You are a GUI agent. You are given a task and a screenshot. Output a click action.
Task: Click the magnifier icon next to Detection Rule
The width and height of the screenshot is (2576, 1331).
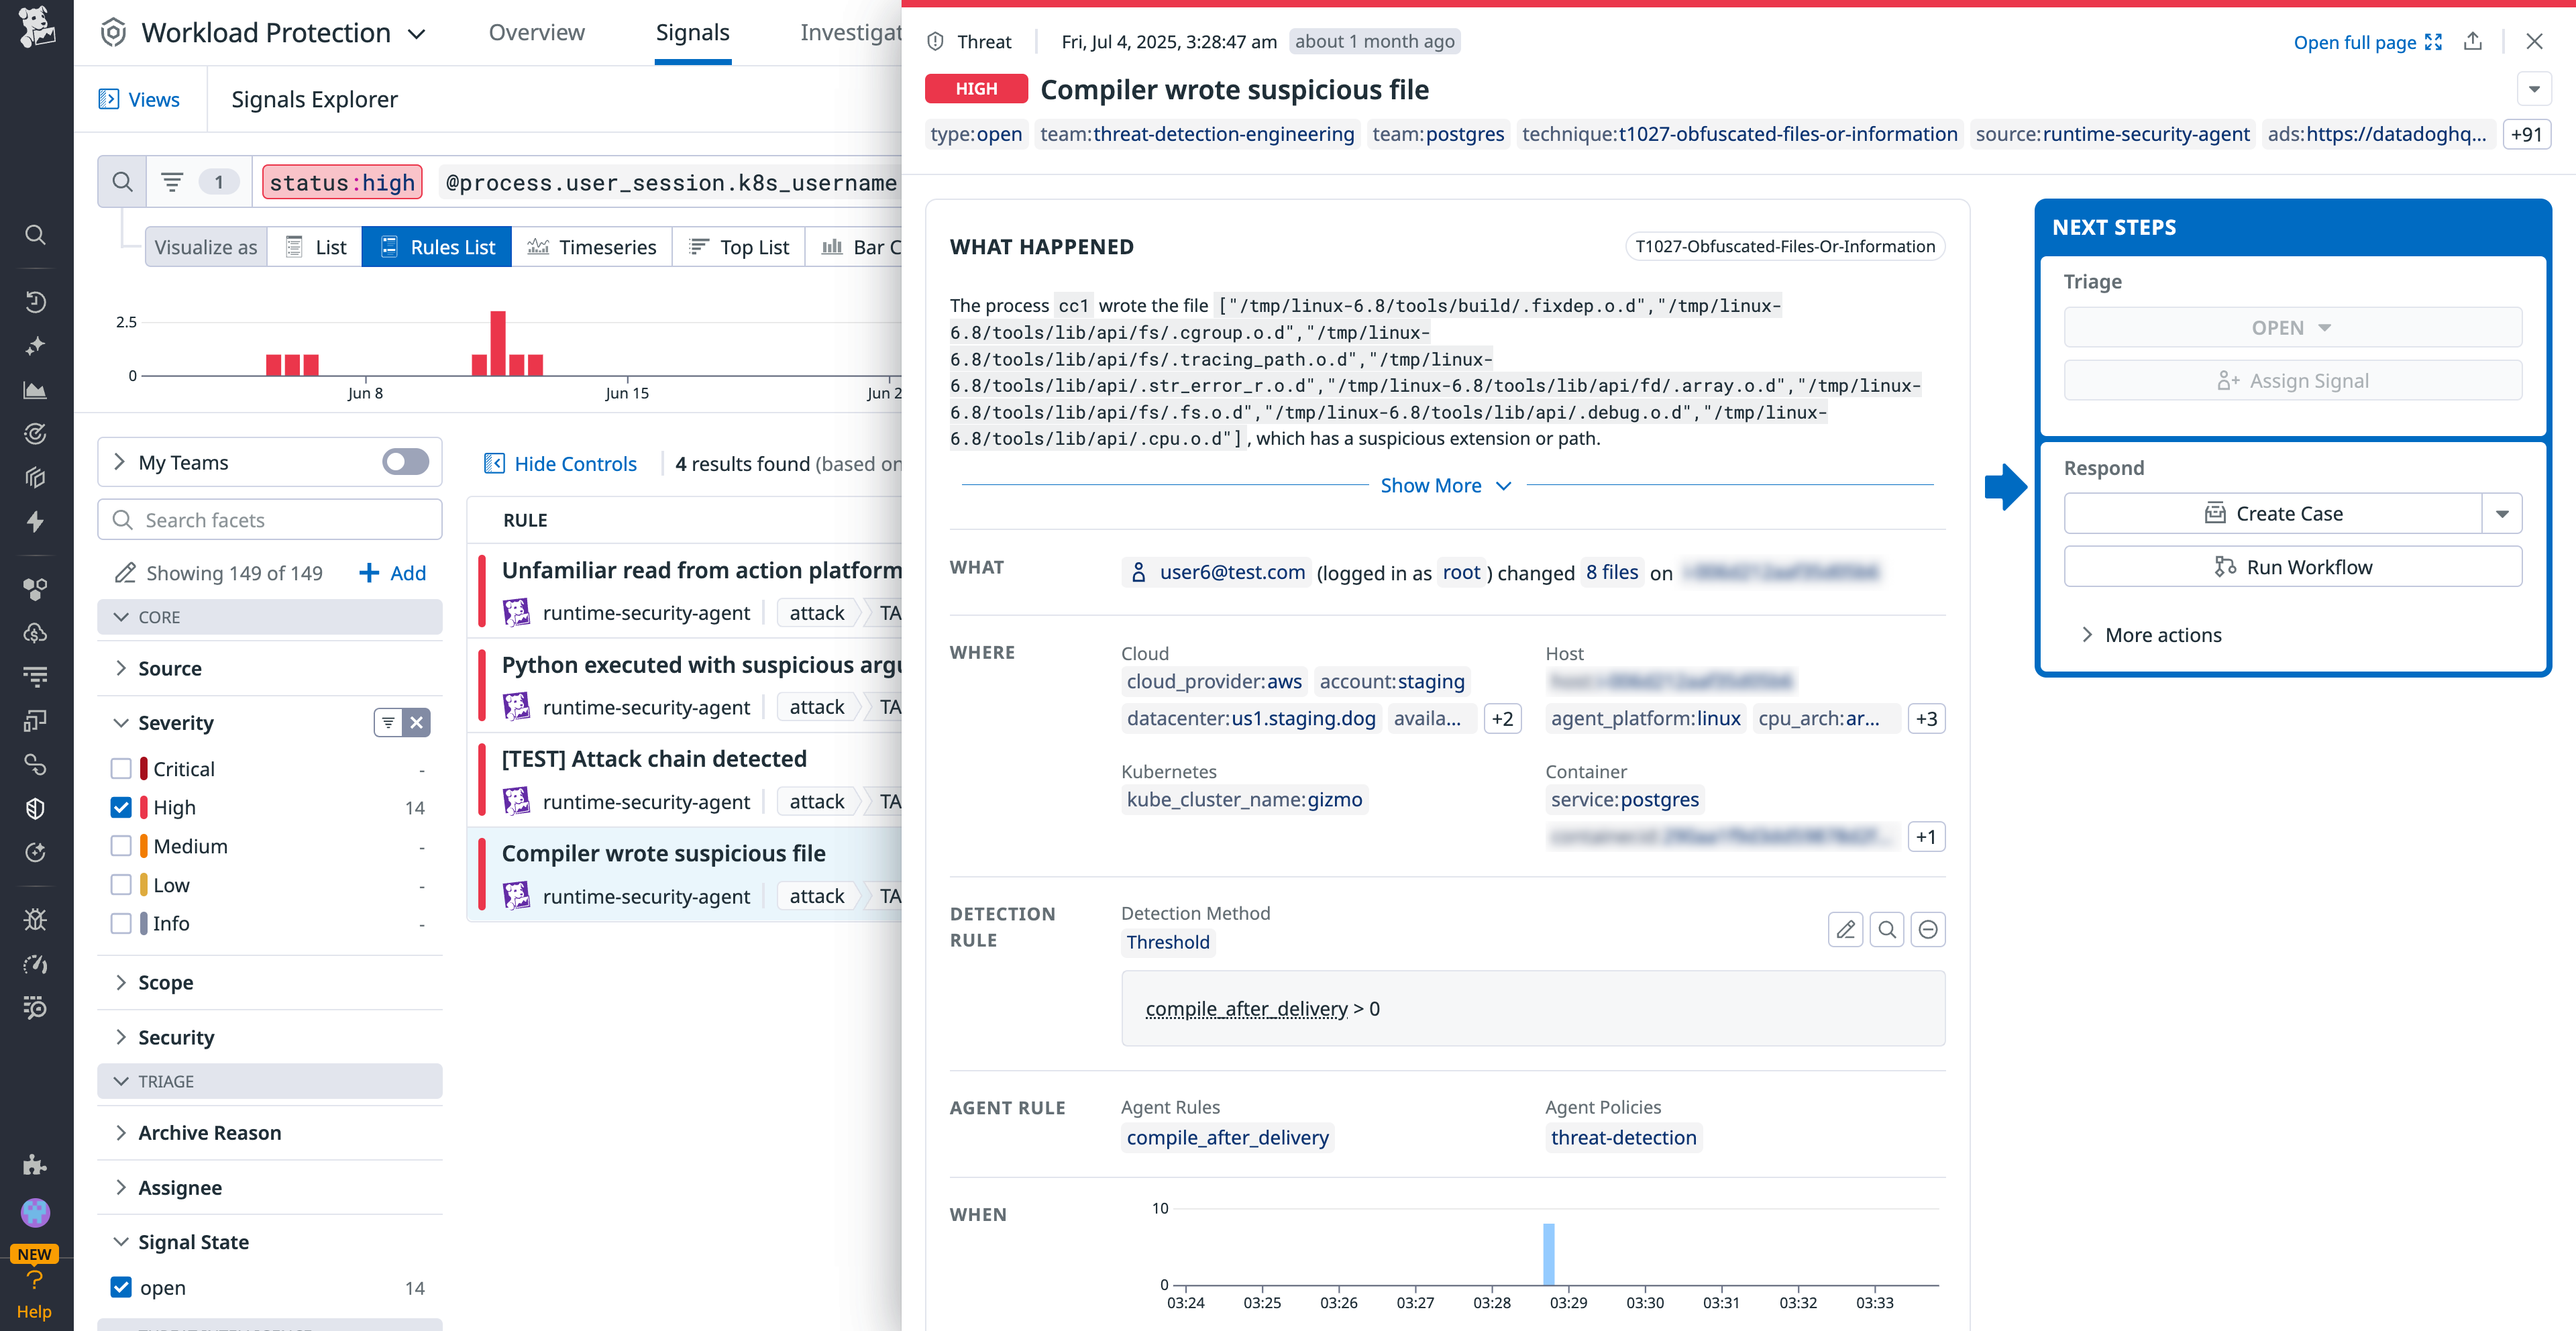click(x=1887, y=929)
